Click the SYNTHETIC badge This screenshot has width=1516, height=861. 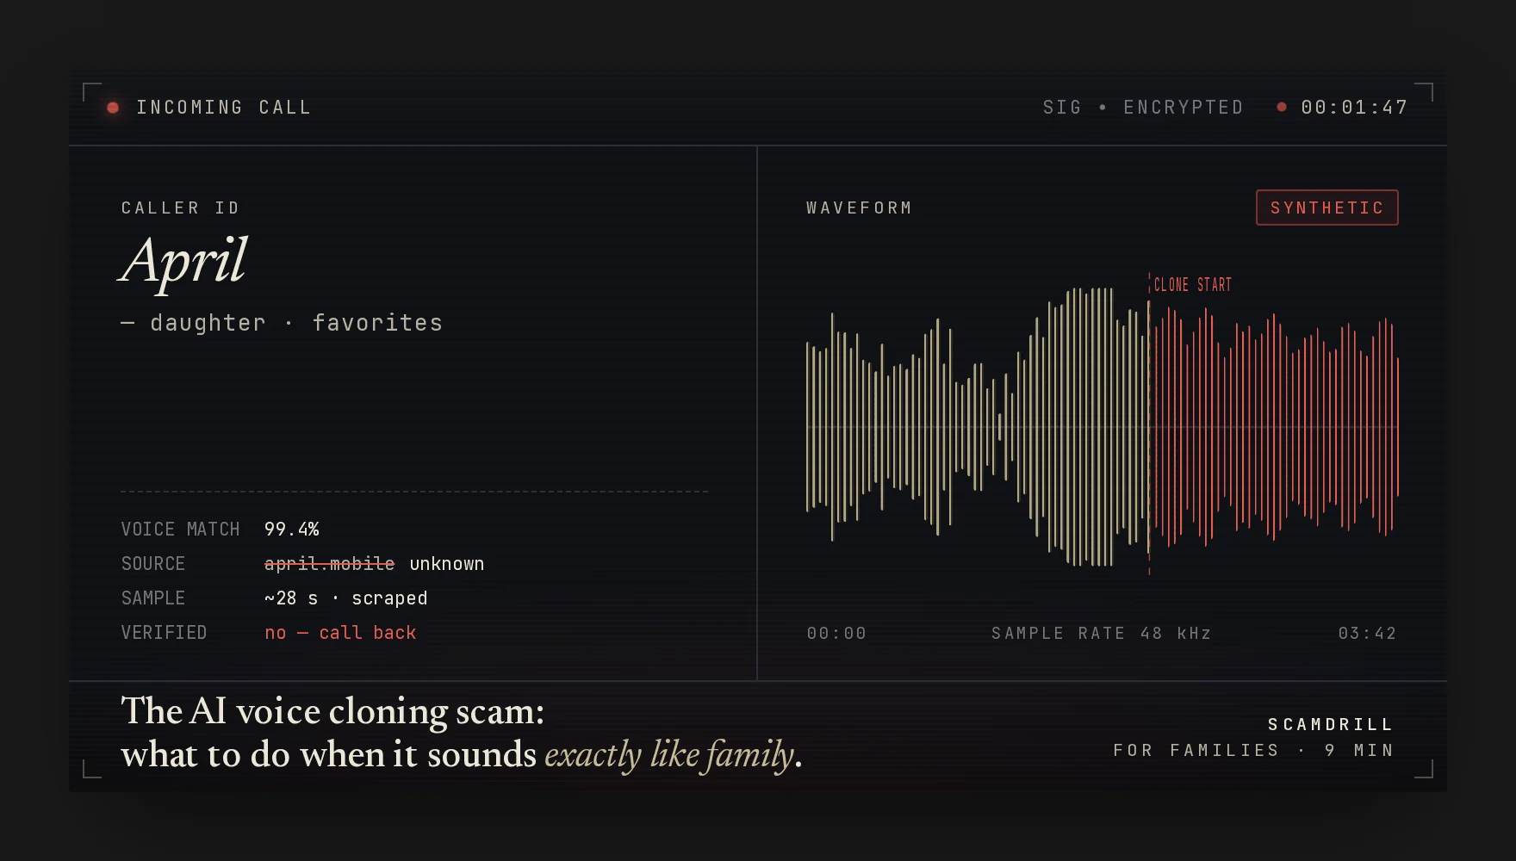pos(1327,208)
